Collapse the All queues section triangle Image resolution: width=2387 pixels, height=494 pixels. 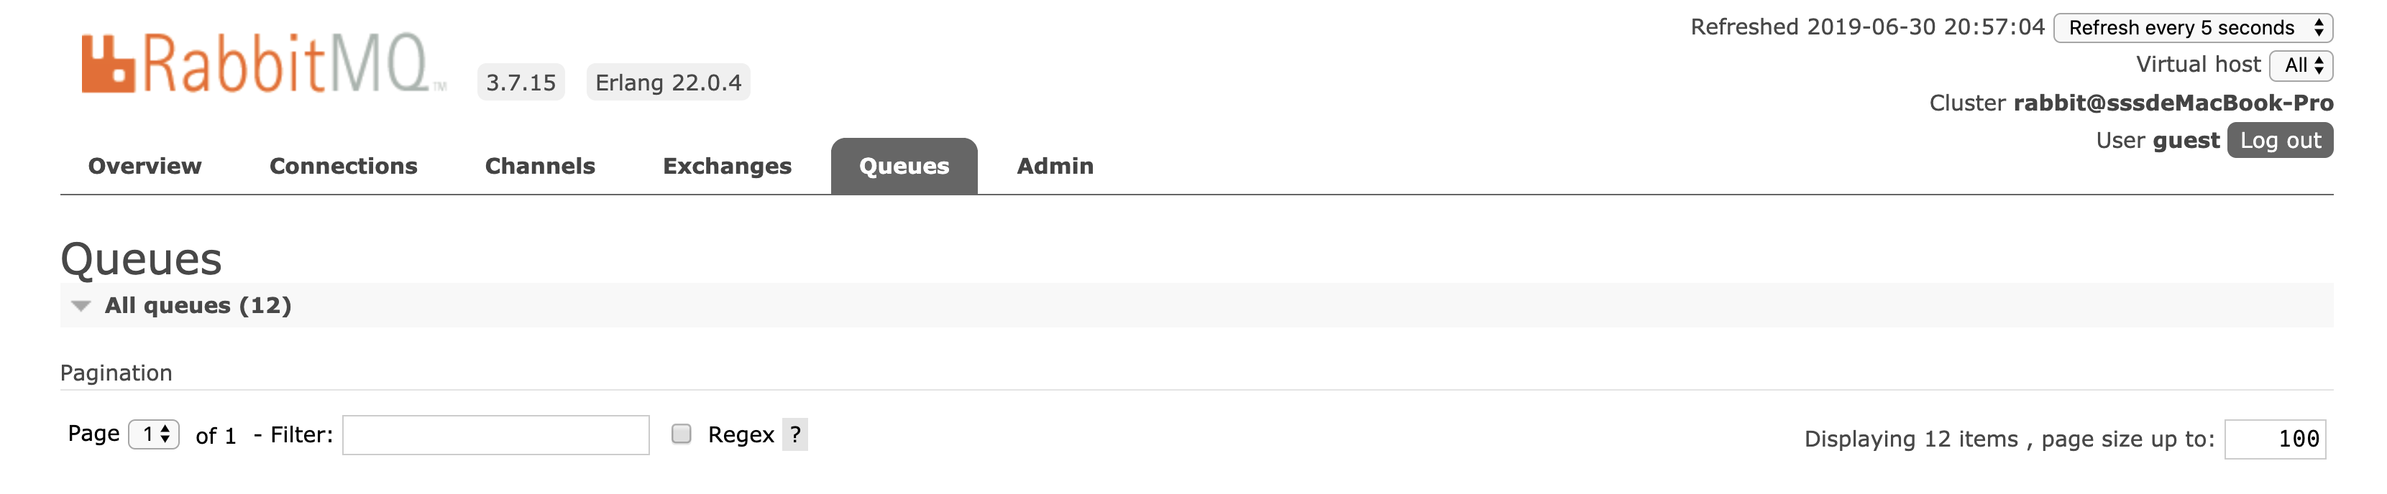[81, 306]
